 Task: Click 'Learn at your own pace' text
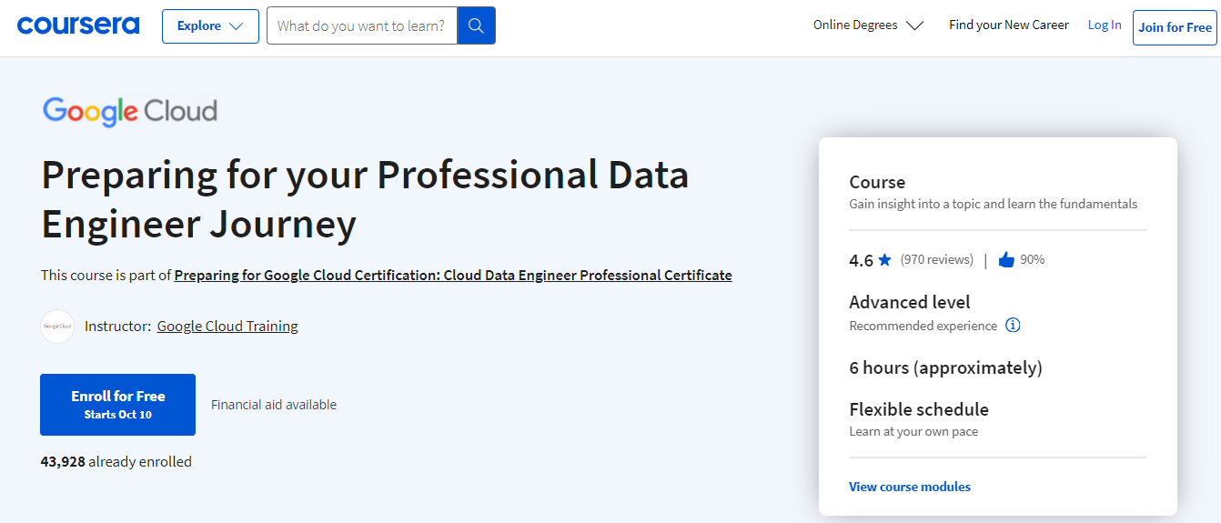click(x=913, y=431)
